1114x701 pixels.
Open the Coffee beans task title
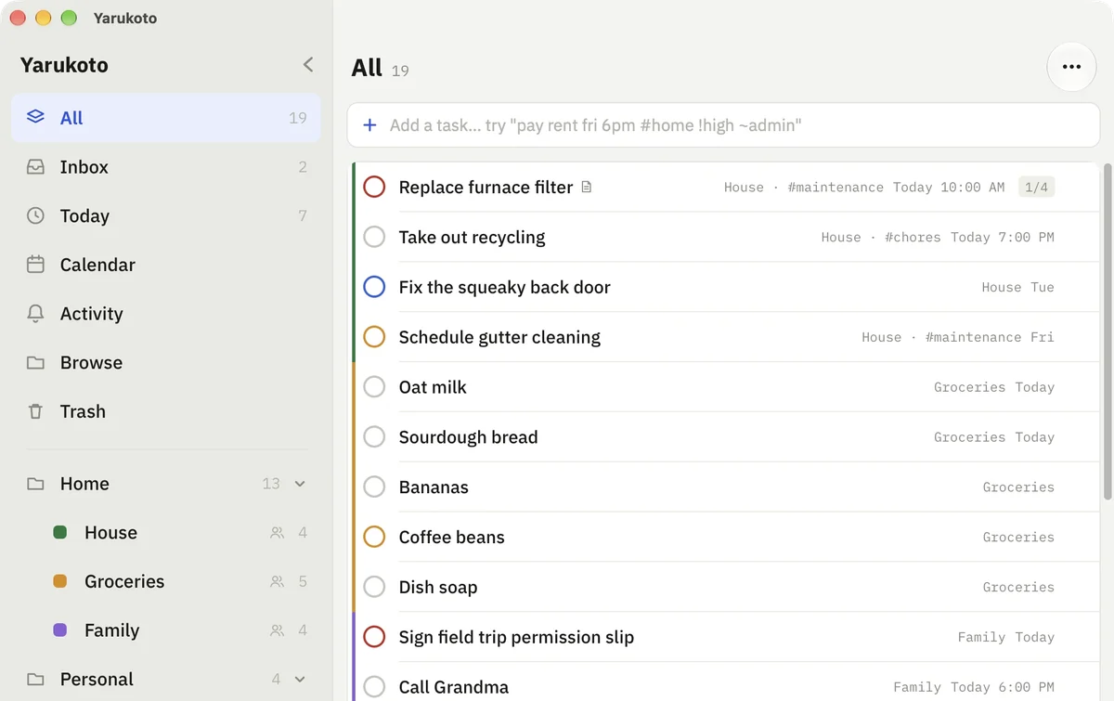(451, 537)
